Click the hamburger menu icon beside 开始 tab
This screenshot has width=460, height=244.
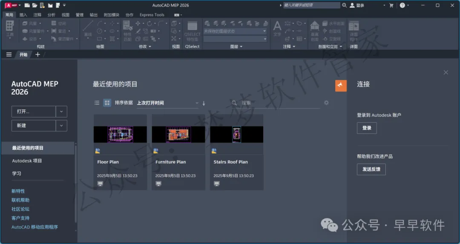(x=9, y=55)
